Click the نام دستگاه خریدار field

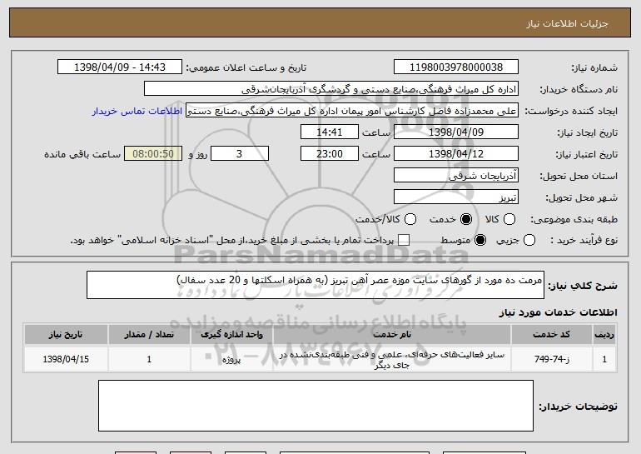coord(331,89)
